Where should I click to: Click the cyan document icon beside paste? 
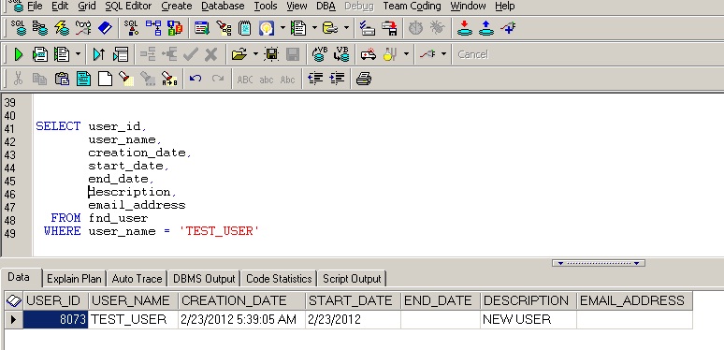point(83,79)
